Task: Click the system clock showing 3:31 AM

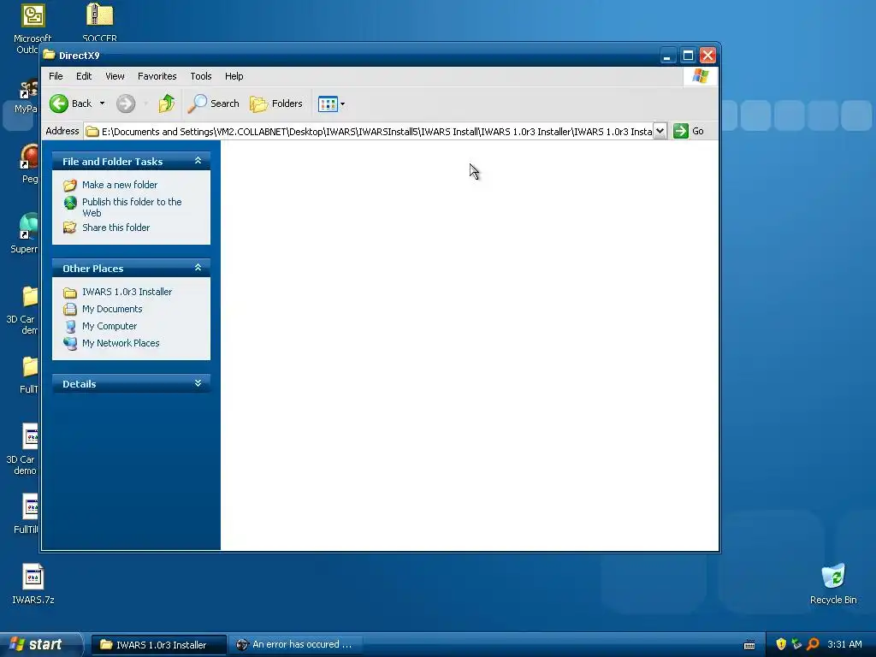Action: (x=844, y=644)
